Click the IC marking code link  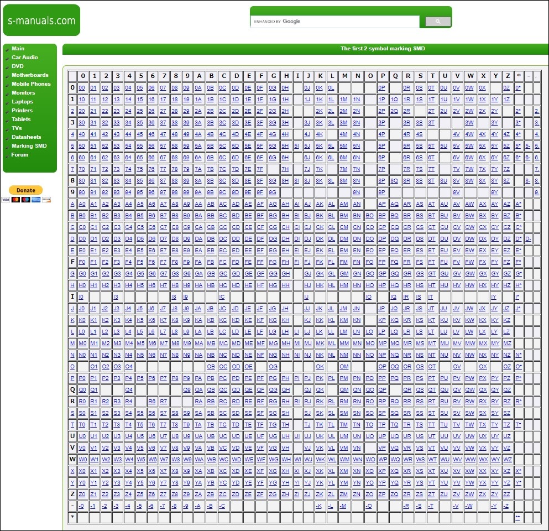point(222,296)
